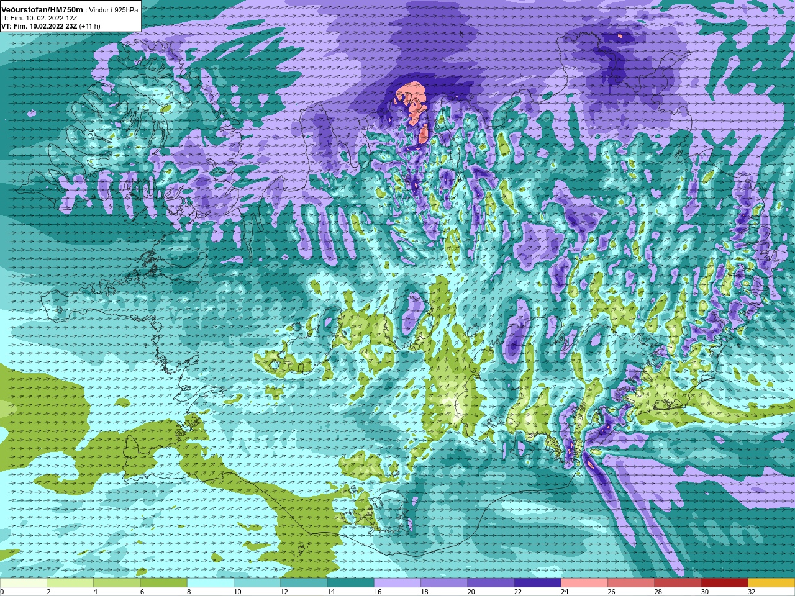Choose the dark indigo 22–24 legend swatch
This screenshot has height=596, width=795.
click(x=537, y=583)
